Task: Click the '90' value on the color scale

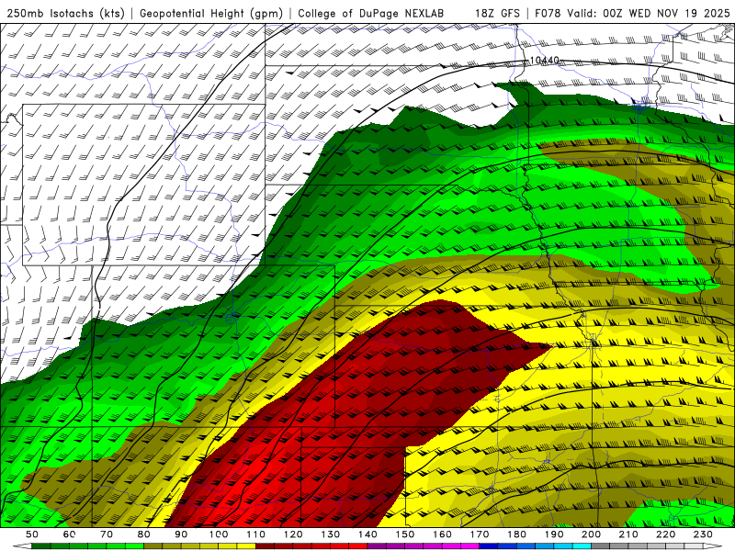Action: pyautogui.click(x=181, y=534)
